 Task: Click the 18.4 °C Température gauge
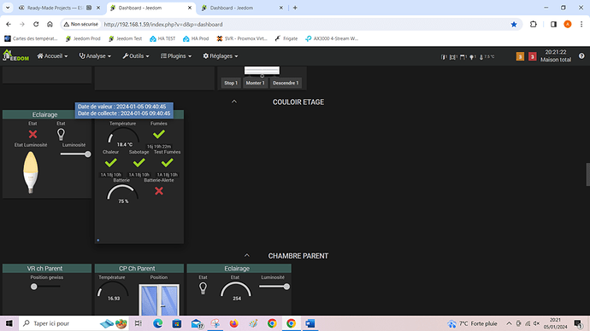pyautogui.click(x=123, y=137)
